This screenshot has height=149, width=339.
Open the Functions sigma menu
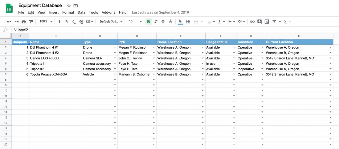point(287,22)
